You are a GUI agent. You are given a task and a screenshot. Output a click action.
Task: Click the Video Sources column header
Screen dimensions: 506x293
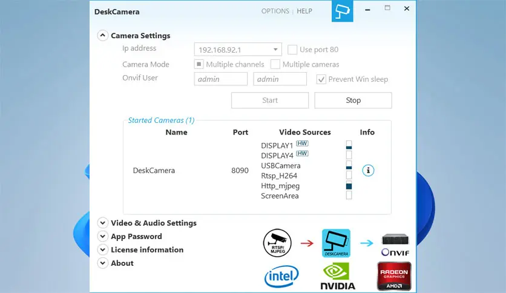[305, 132]
